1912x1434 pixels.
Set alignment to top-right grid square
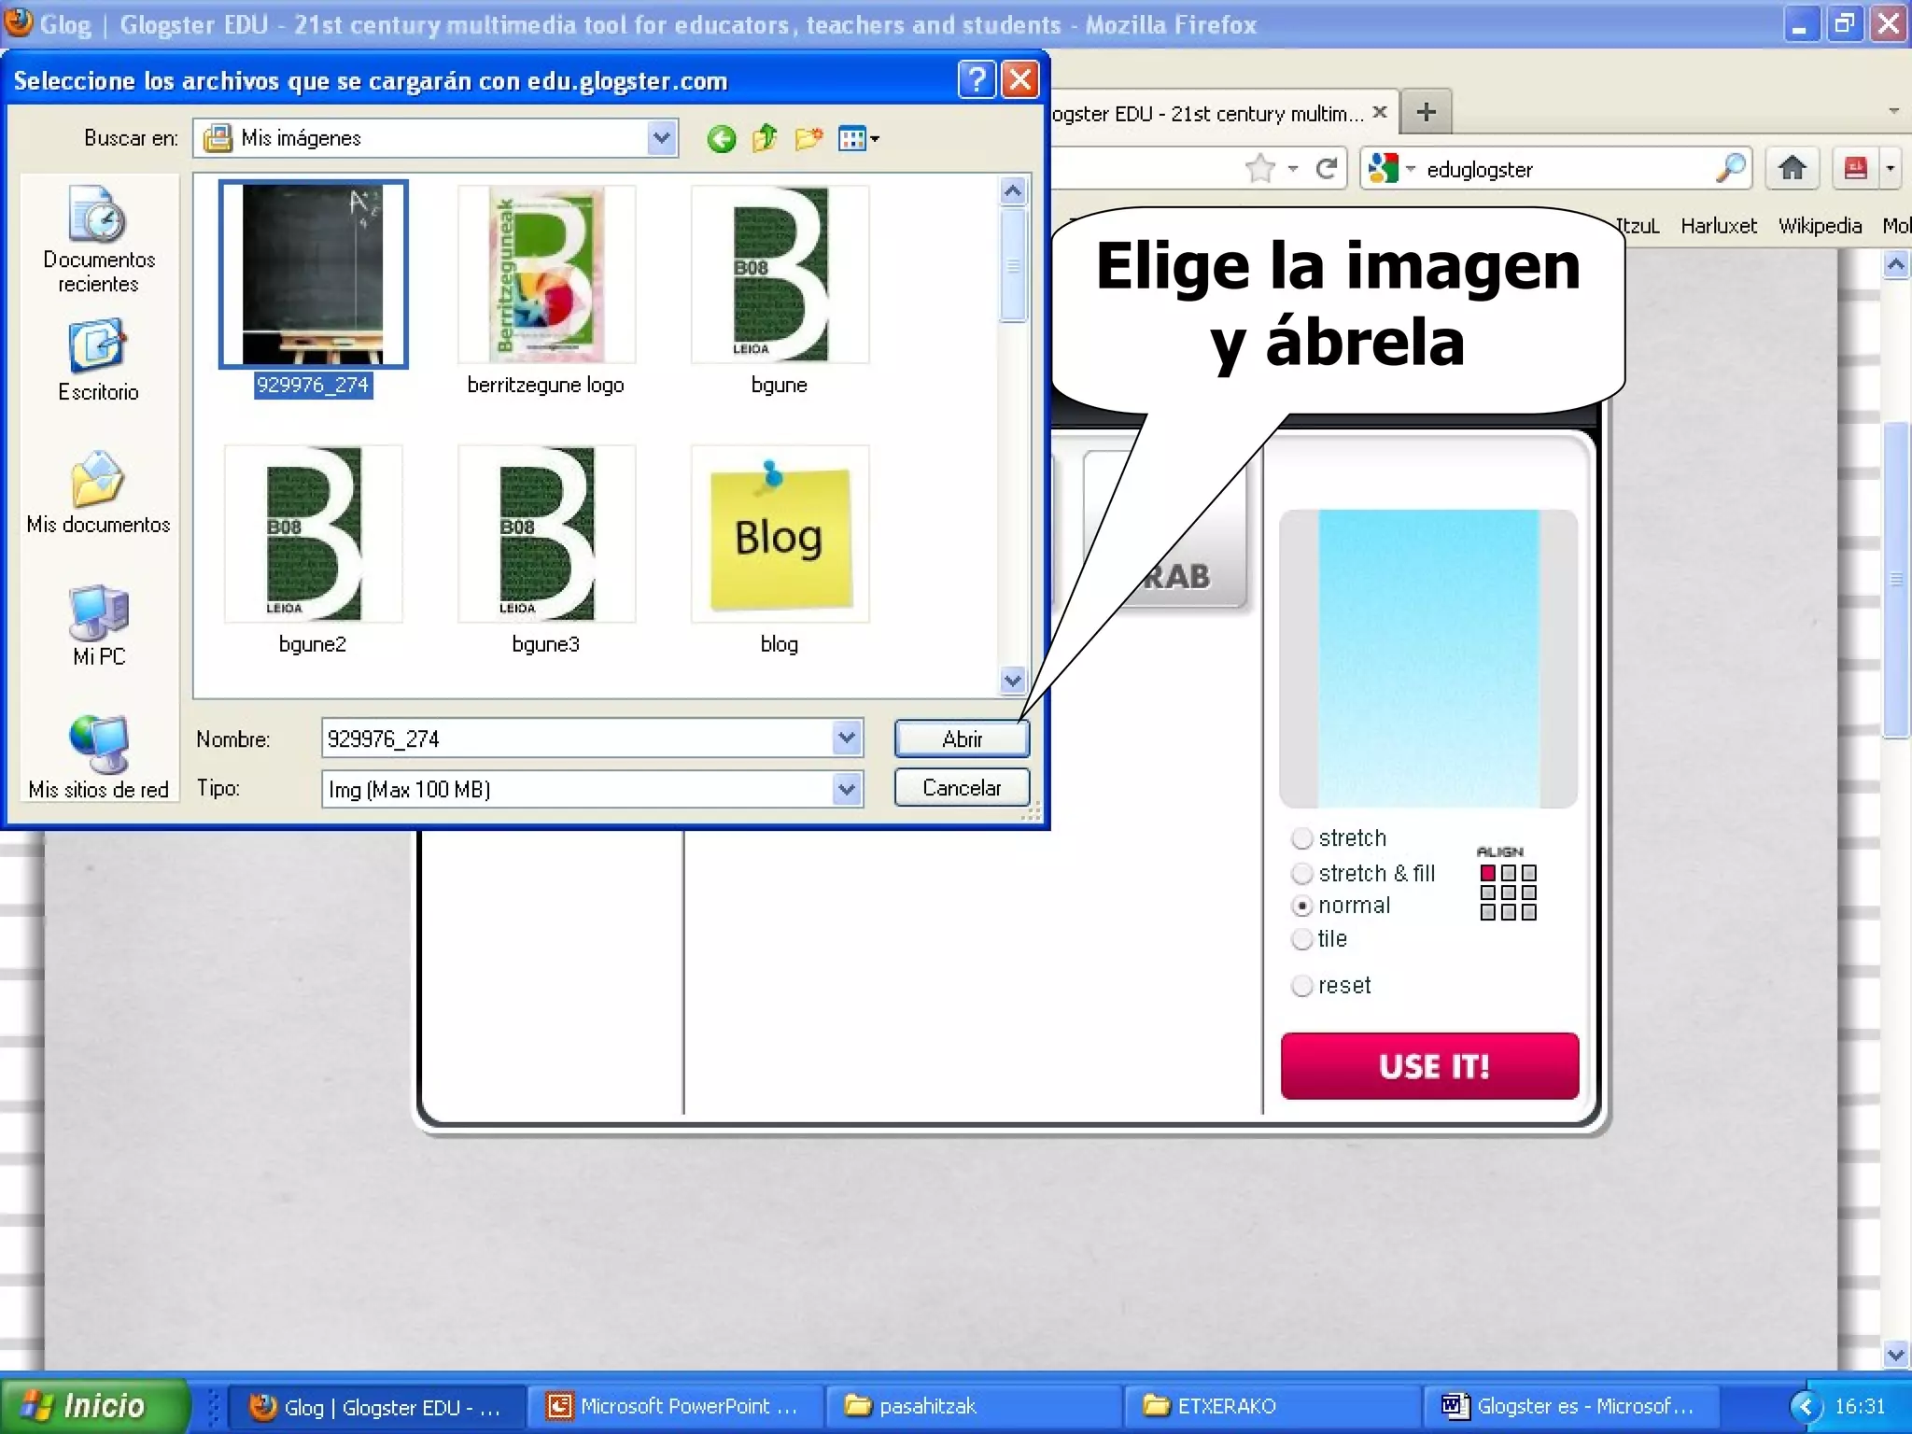click(x=1529, y=873)
